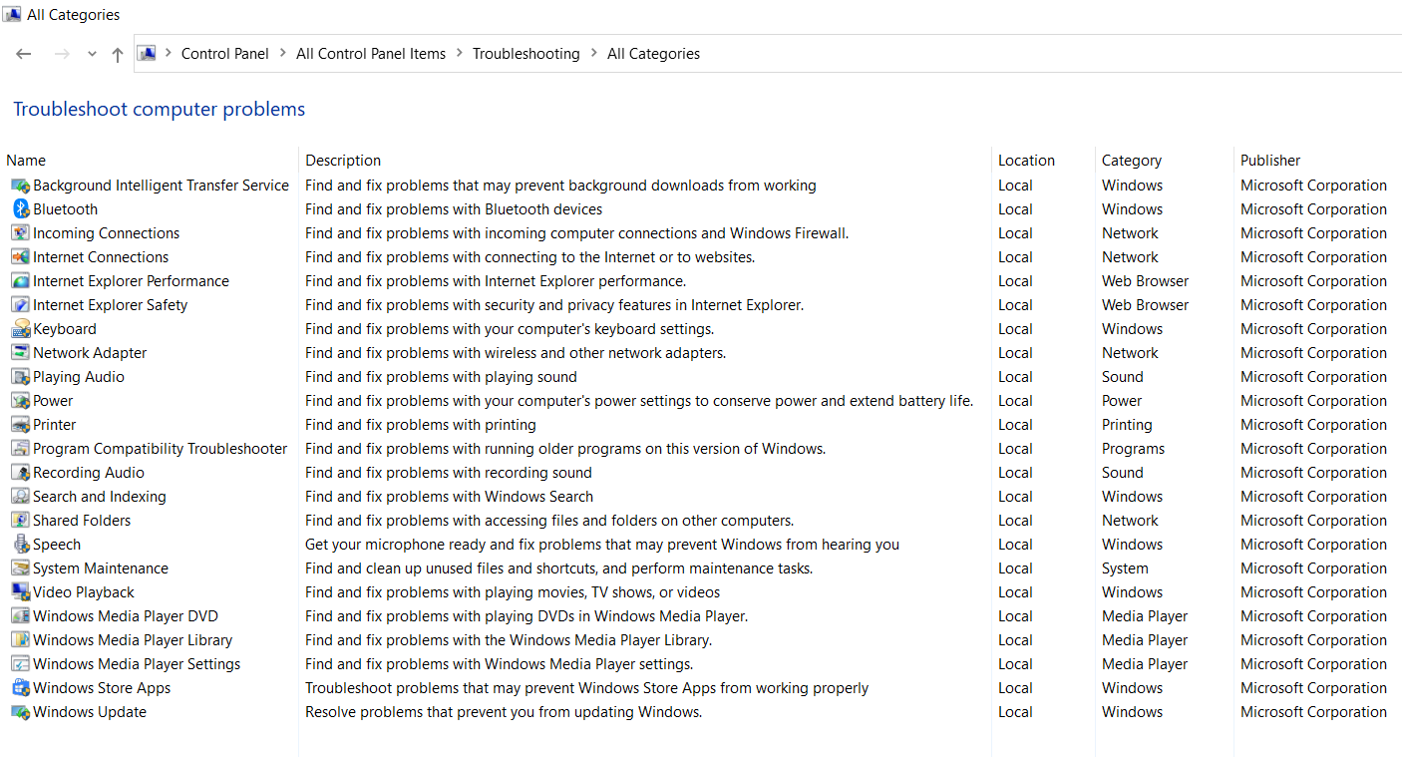Go back using the Back arrow
Viewport: 1402px width, 757px height.
tap(24, 54)
